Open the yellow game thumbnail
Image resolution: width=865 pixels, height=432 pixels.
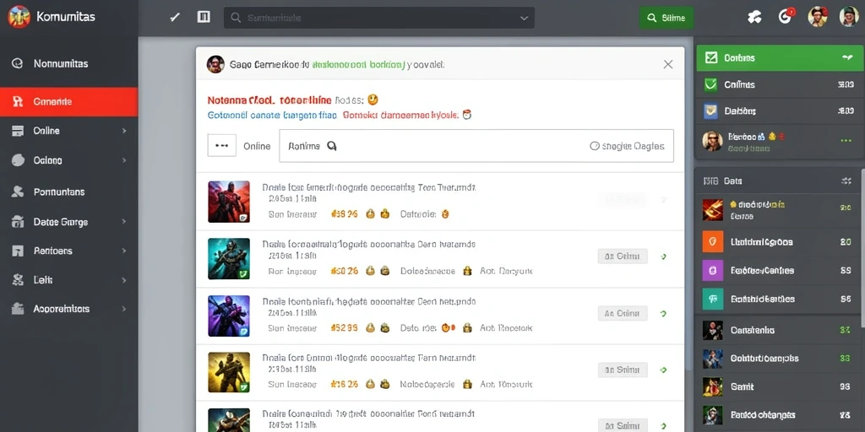[228, 372]
